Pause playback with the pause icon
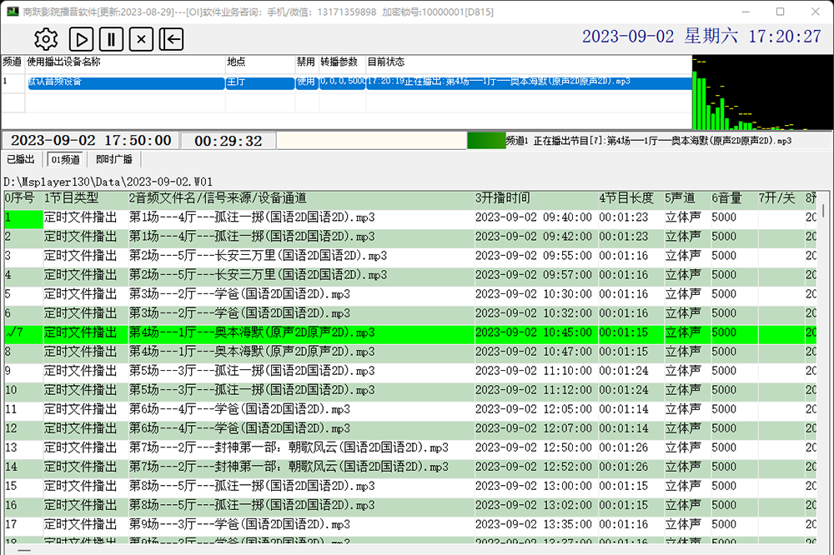 point(111,39)
